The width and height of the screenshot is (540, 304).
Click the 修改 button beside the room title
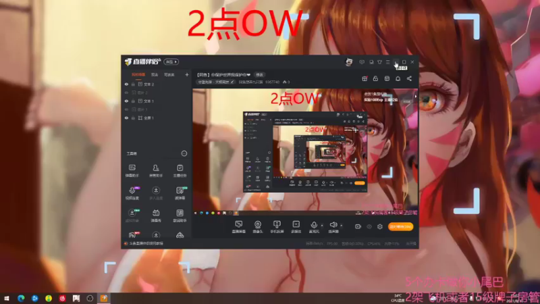259,75
